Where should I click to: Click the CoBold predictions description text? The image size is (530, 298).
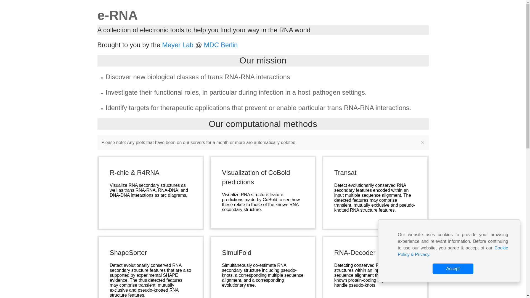point(261,202)
